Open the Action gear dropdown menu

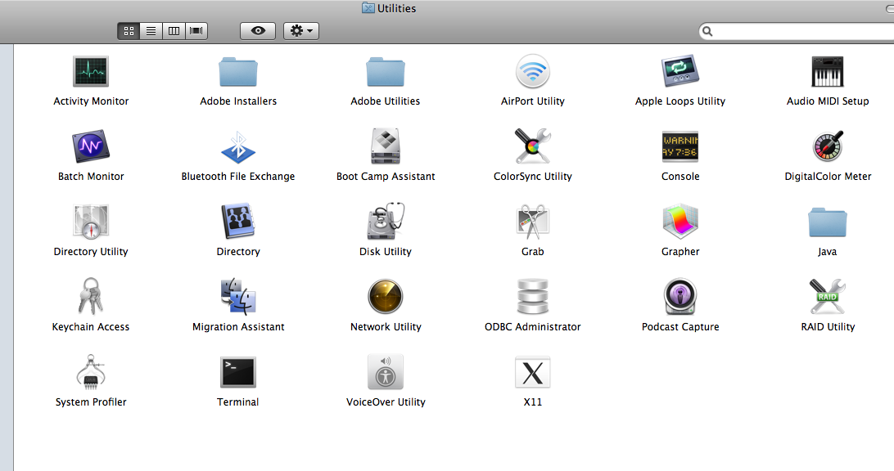click(300, 31)
